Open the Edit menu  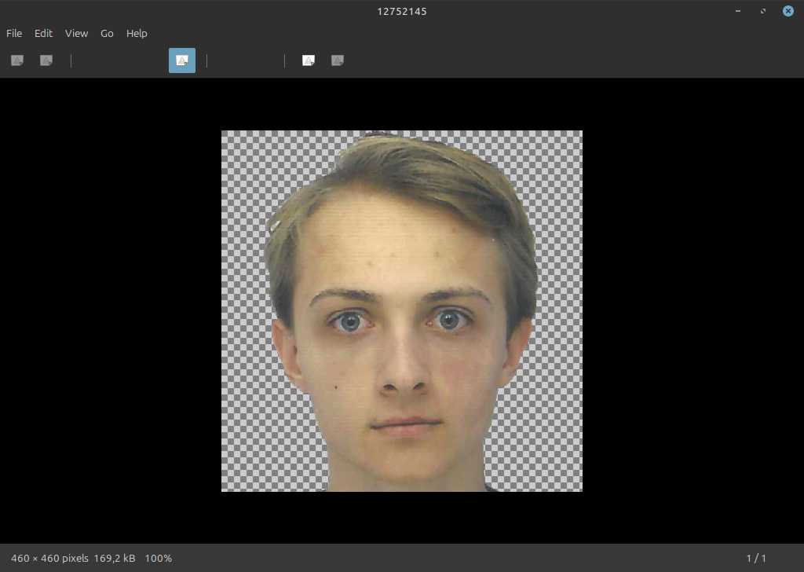pos(43,33)
